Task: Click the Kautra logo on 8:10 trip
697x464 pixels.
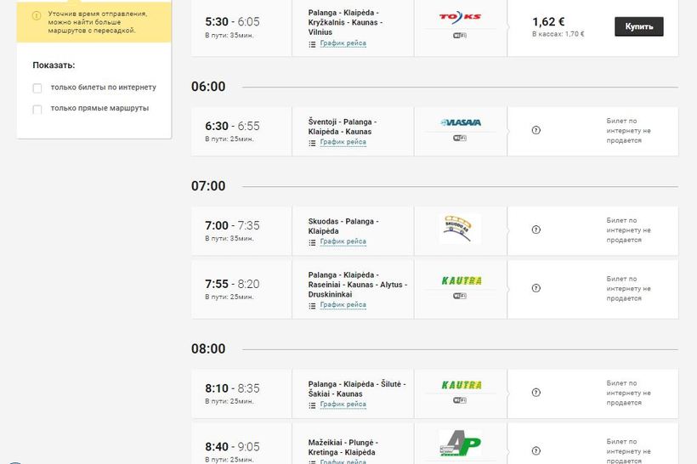Action: [460, 384]
